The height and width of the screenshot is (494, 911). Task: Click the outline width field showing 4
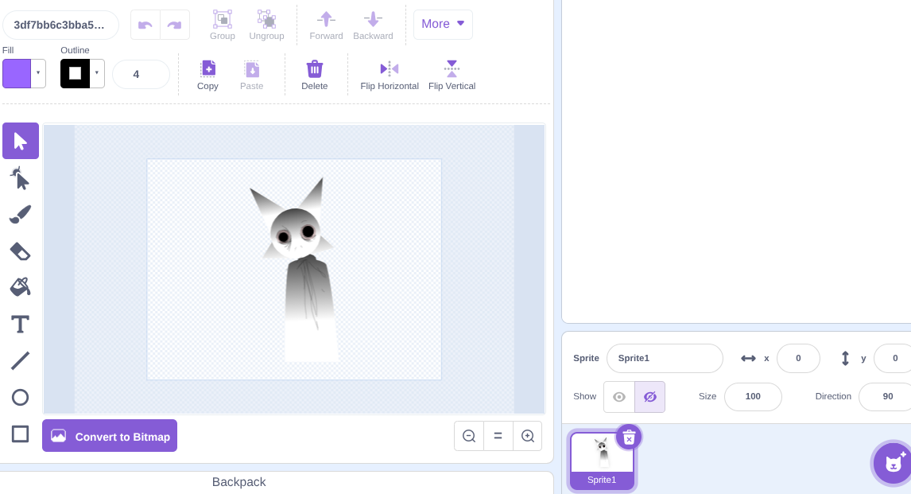[x=141, y=75]
